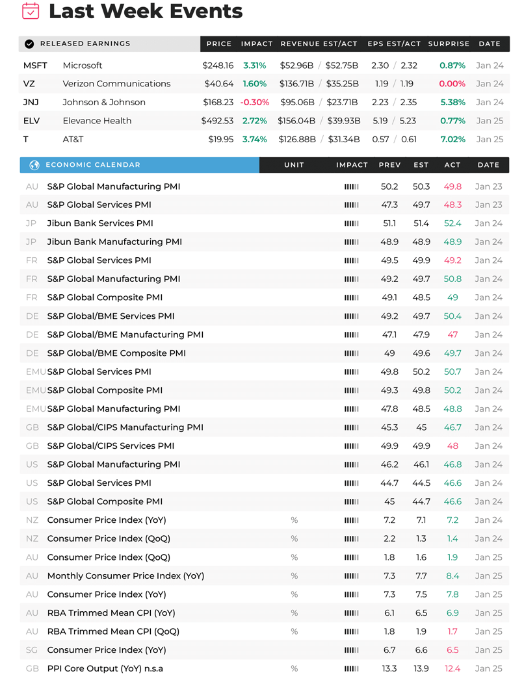The width and height of the screenshot is (524, 693).
Task: Click impact bars icon for AU Manufacturing PMI
Action: pyautogui.click(x=352, y=186)
